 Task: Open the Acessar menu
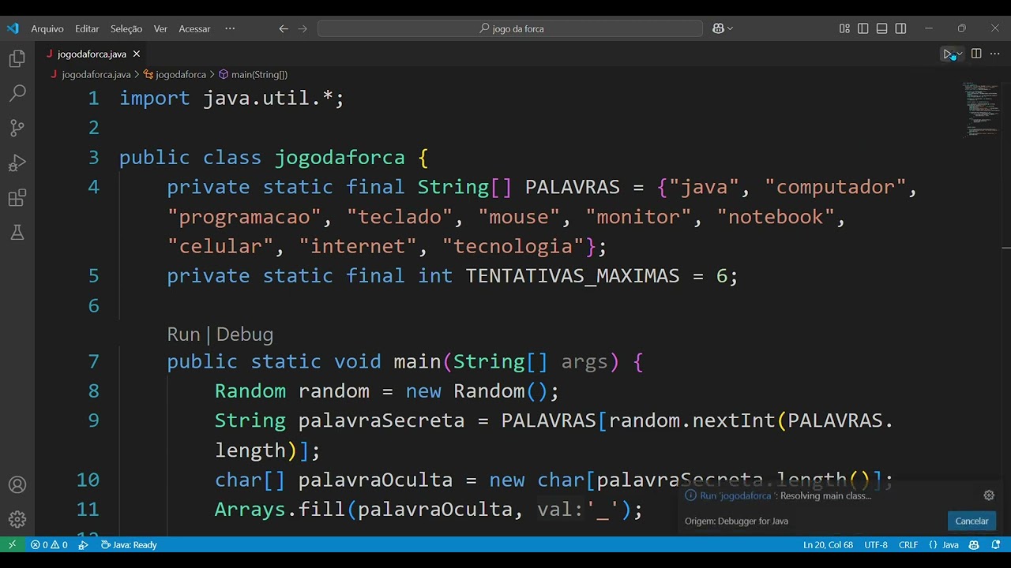click(194, 28)
